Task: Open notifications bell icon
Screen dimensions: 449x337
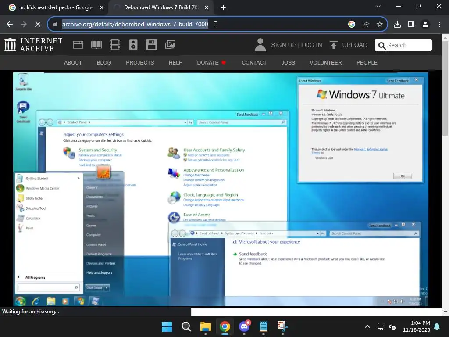Action: pyautogui.click(x=437, y=326)
